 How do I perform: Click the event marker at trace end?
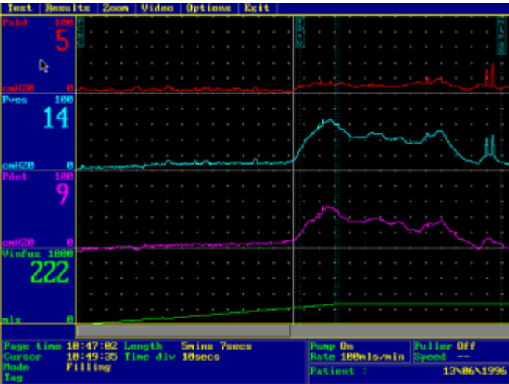[x=501, y=33]
